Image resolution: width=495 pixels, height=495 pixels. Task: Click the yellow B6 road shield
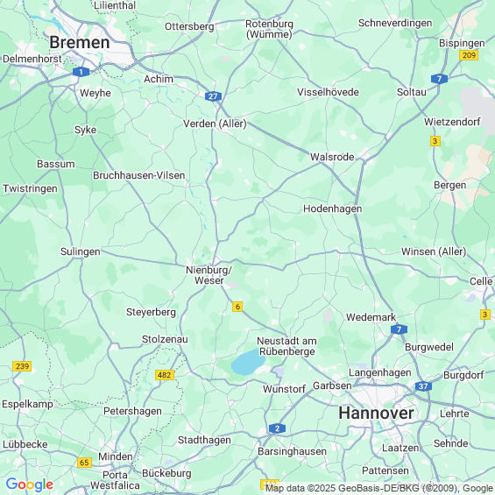tap(237, 307)
